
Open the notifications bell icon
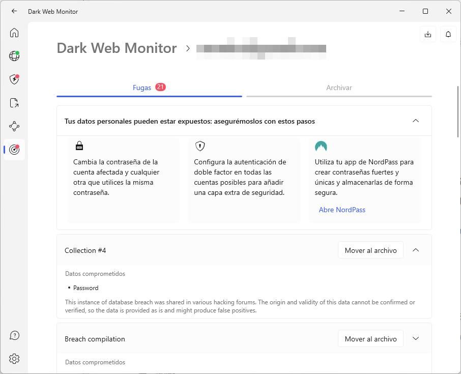pyautogui.click(x=448, y=34)
